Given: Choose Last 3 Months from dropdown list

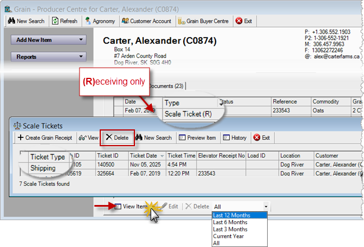Looking at the screenshot, I should [x=240, y=229].
